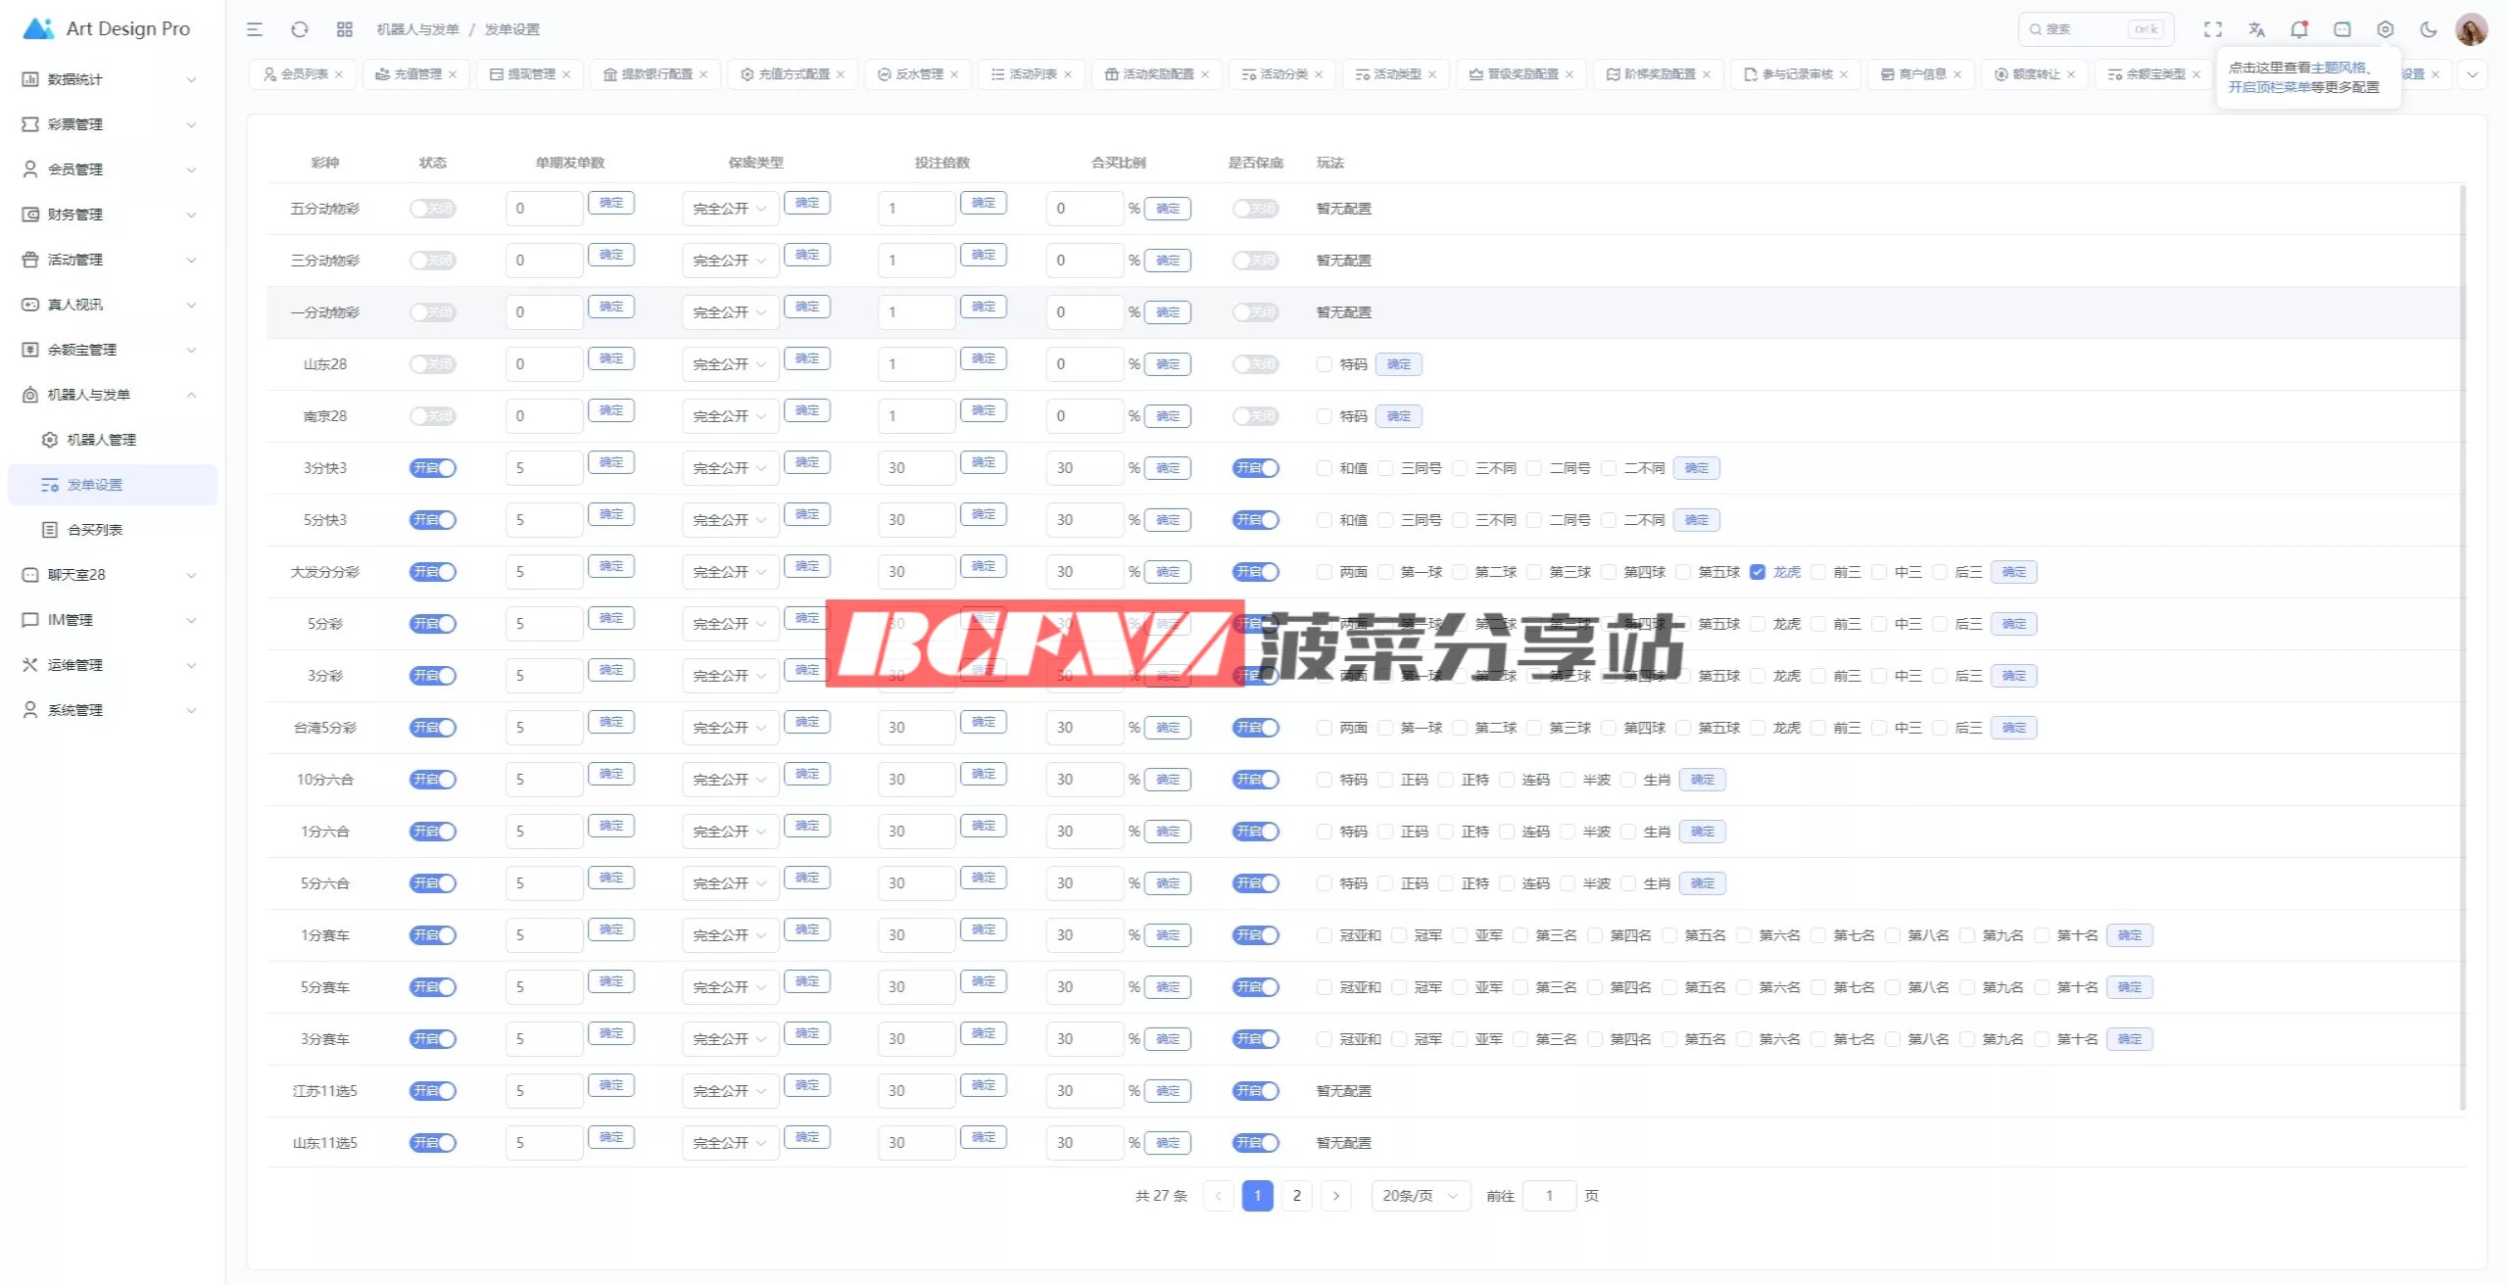Click the 主题风格 link in tooltip
Viewport: 2508px width, 1285px height.
[2339, 68]
